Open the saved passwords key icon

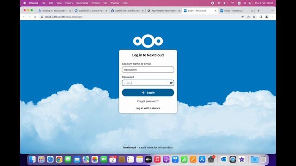pyautogui.click(x=243, y=17)
